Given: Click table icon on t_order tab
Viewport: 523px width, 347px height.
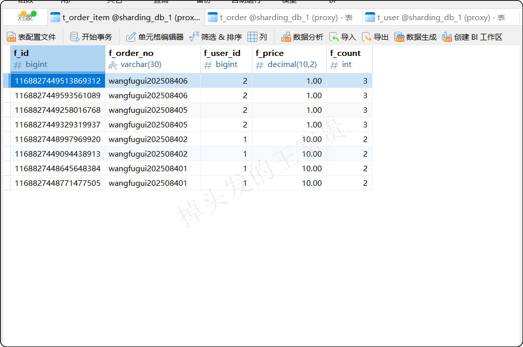Looking at the screenshot, I should (x=213, y=17).
